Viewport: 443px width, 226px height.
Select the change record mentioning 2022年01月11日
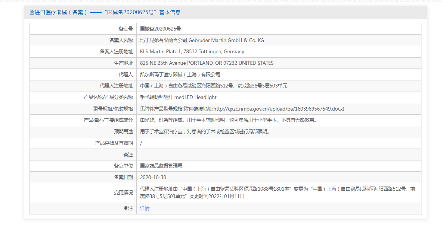pos(278,192)
